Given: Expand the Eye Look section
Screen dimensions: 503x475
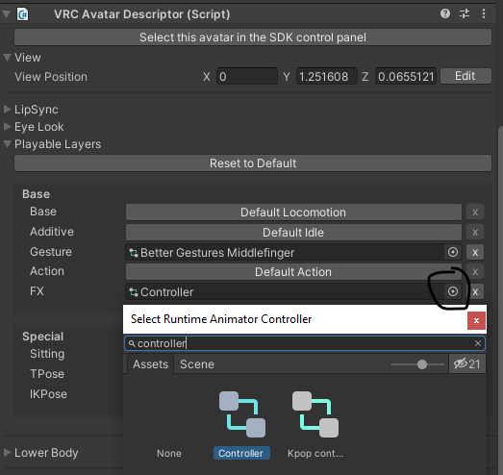Looking at the screenshot, I should (7, 127).
